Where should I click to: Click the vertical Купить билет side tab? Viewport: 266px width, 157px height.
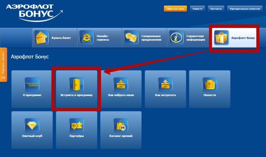coord(3,64)
